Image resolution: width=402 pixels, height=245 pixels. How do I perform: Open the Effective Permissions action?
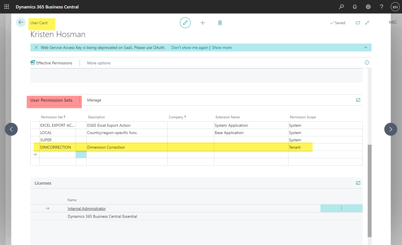[52, 63]
